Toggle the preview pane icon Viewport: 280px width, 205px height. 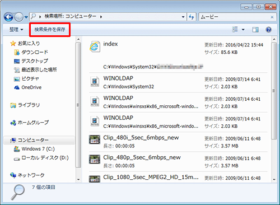point(255,30)
